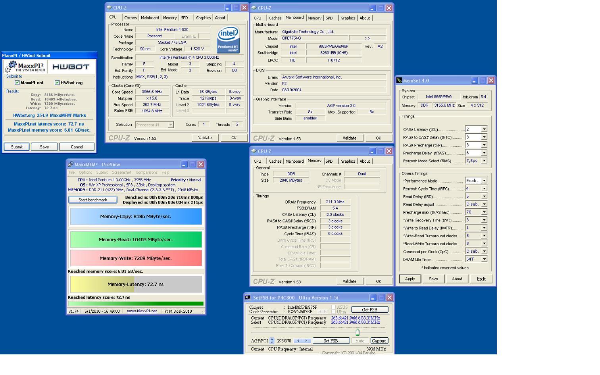The image size is (600, 375).
Task: Open the Precharge max (tRASmax) dropdown
Action: point(484,212)
